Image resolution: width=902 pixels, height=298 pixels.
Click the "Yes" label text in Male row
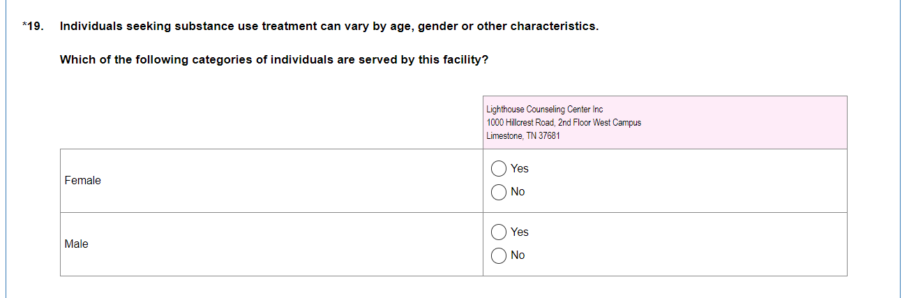520,232
